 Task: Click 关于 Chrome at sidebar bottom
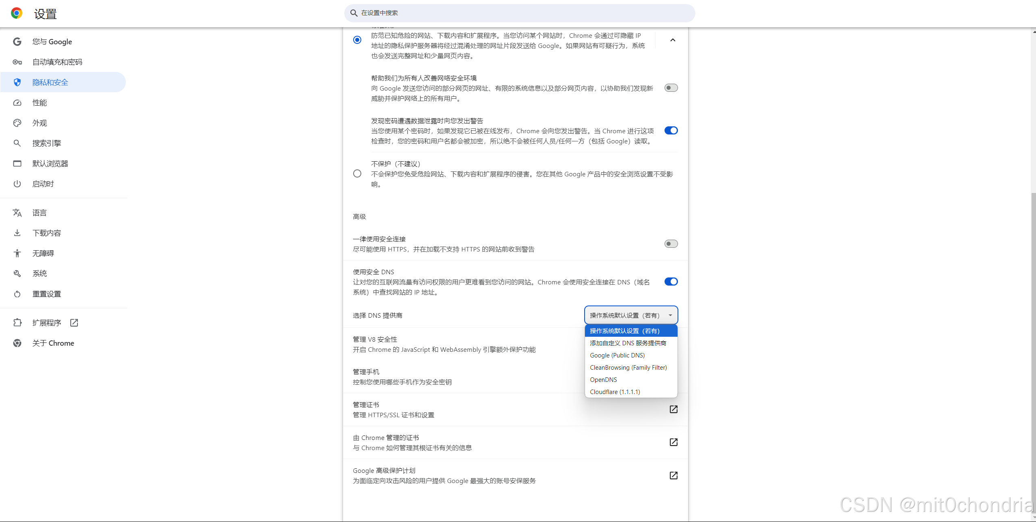tap(53, 343)
